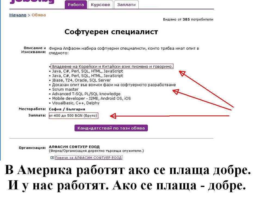This screenshot has width=261, height=210.
Task: Open the Повече за АЛФАСИН СОФТУЕР ЕООД link
Action: click(x=88, y=158)
